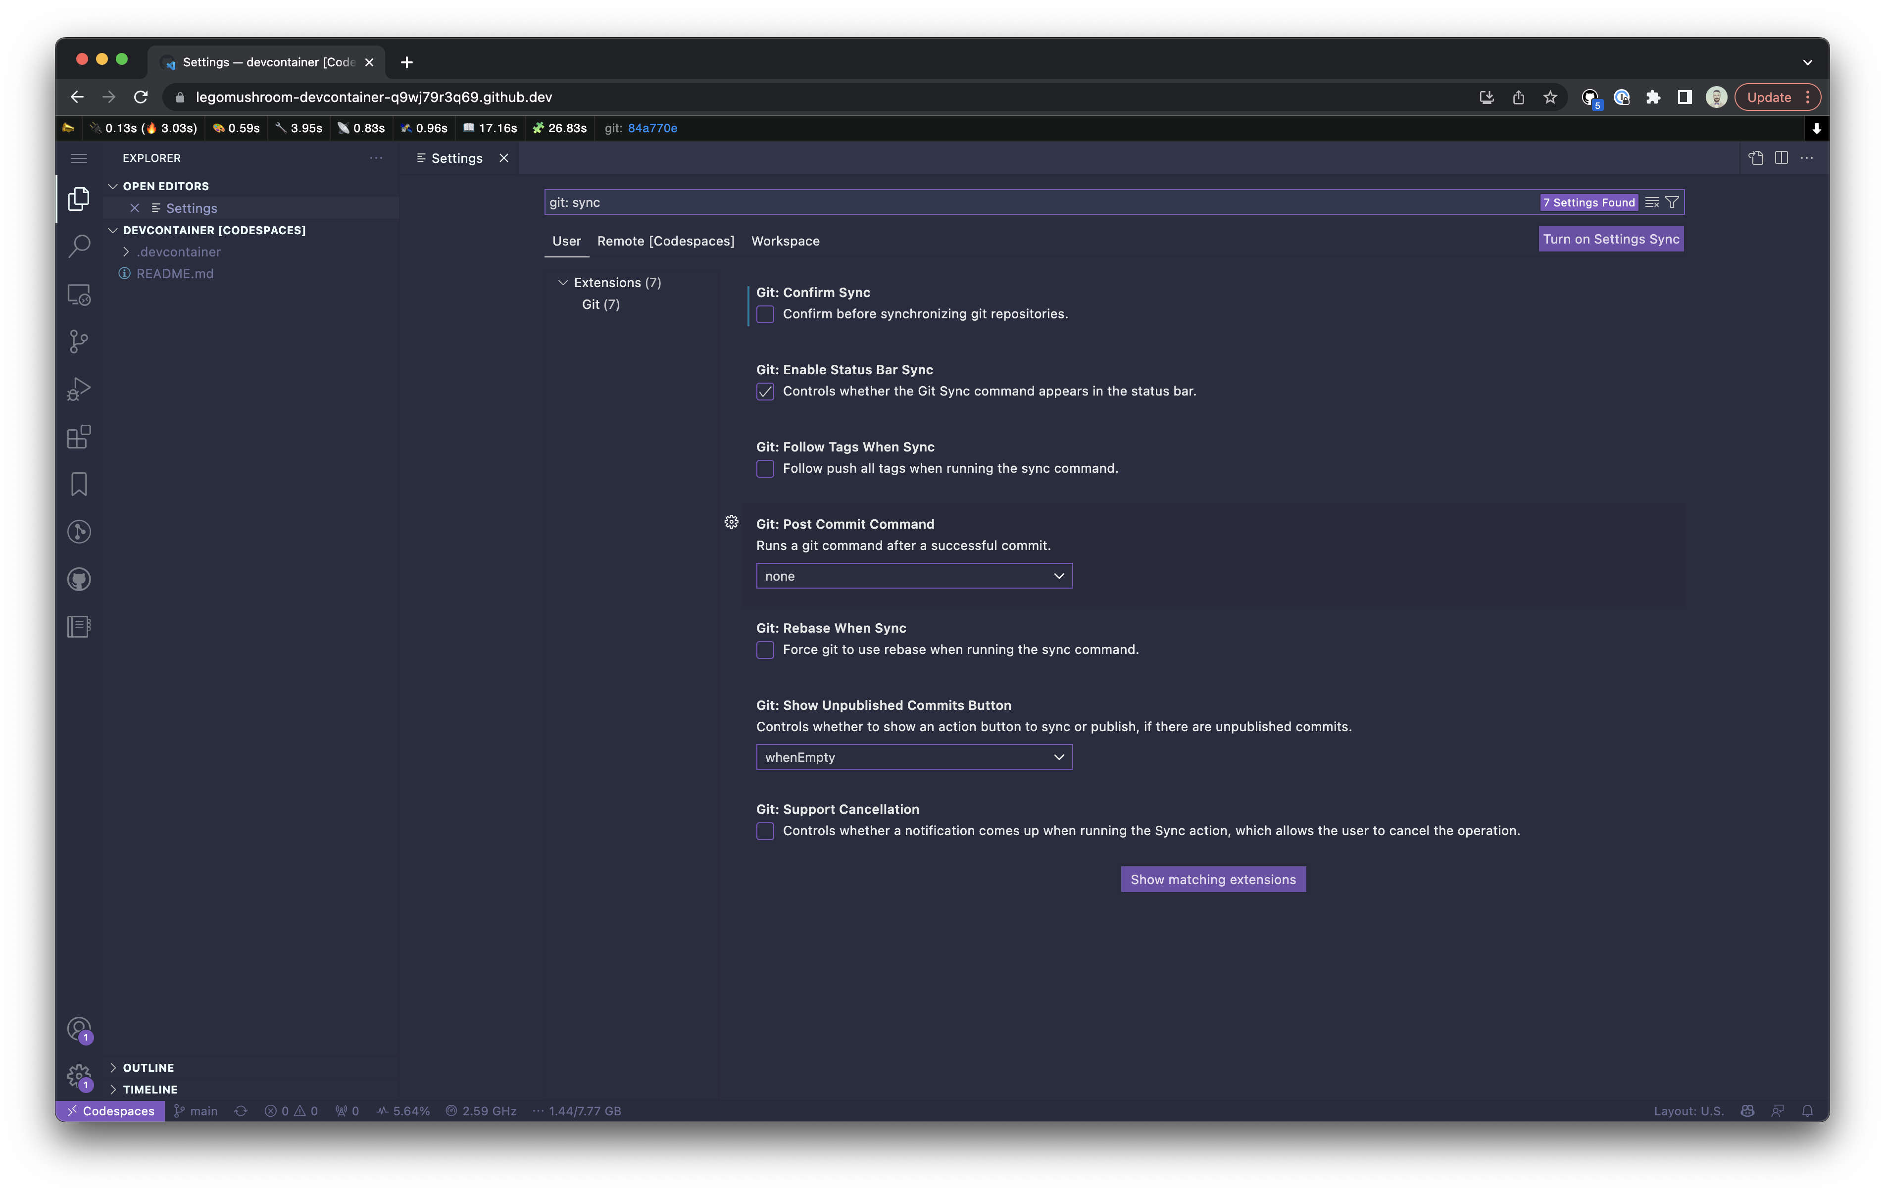Open the Manage gear icon at bottom left
This screenshot has height=1195, width=1885.
(79, 1076)
